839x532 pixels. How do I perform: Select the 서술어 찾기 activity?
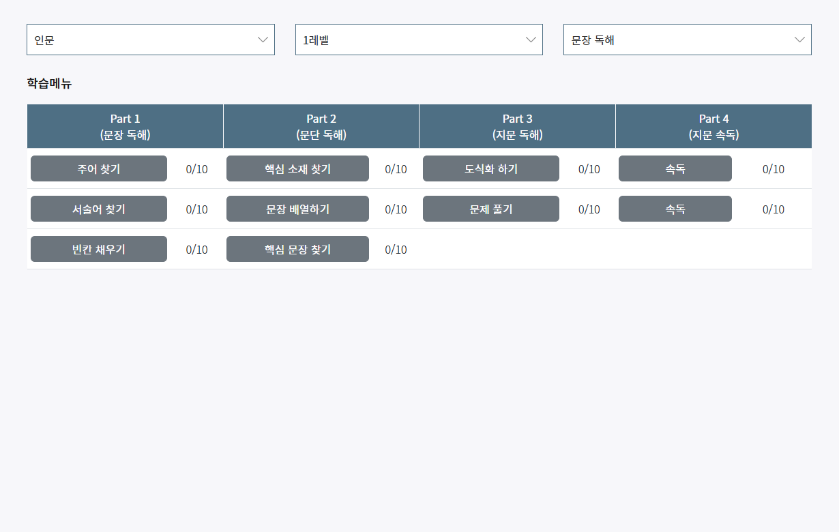tap(98, 209)
